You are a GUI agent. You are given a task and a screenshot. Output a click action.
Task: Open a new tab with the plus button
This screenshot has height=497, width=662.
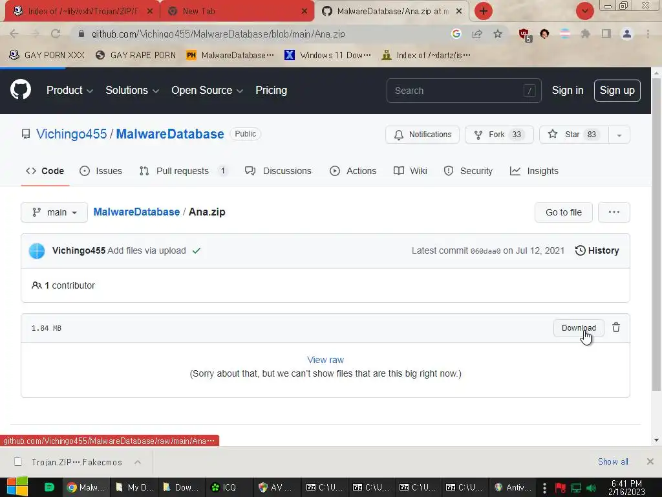pyautogui.click(x=484, y=11)
